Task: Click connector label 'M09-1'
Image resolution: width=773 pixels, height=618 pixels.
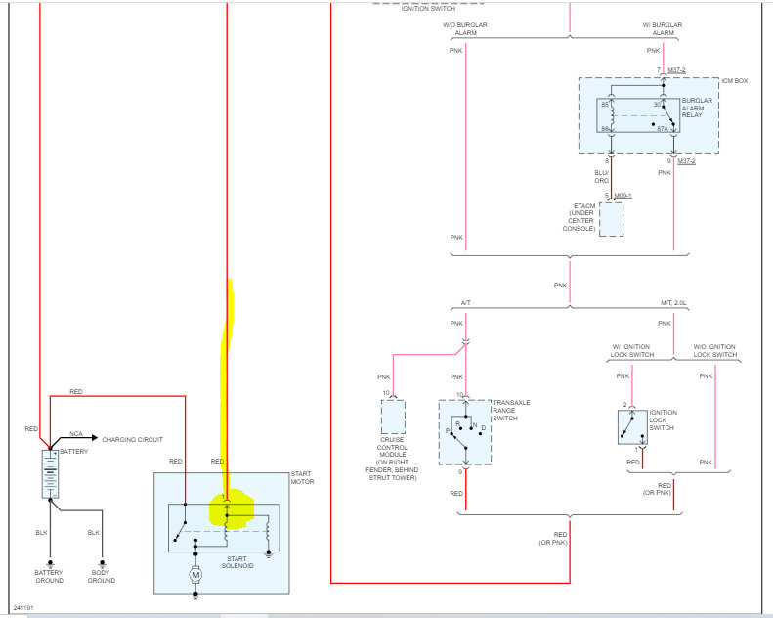Action: point(623,196)
